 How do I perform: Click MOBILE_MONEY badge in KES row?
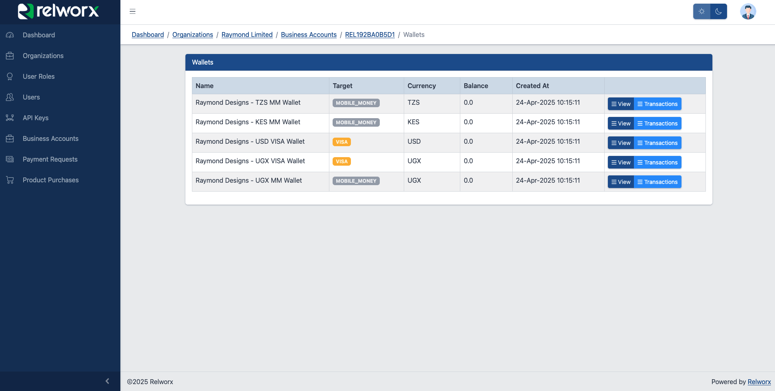356,123
